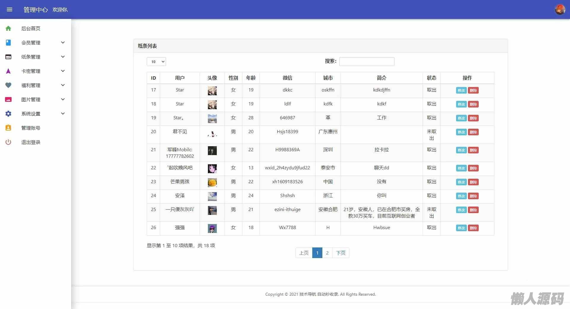Expand the 会员管理 chevron arrow

coord(63,43)
